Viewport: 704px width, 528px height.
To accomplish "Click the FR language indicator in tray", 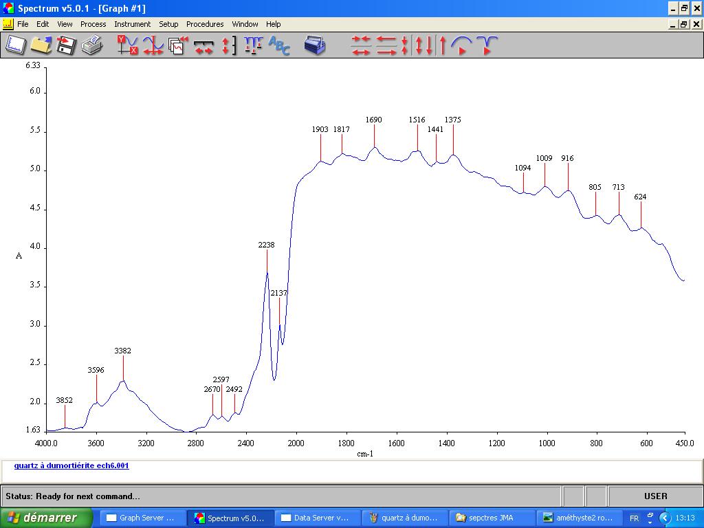I will click(634, 518).
